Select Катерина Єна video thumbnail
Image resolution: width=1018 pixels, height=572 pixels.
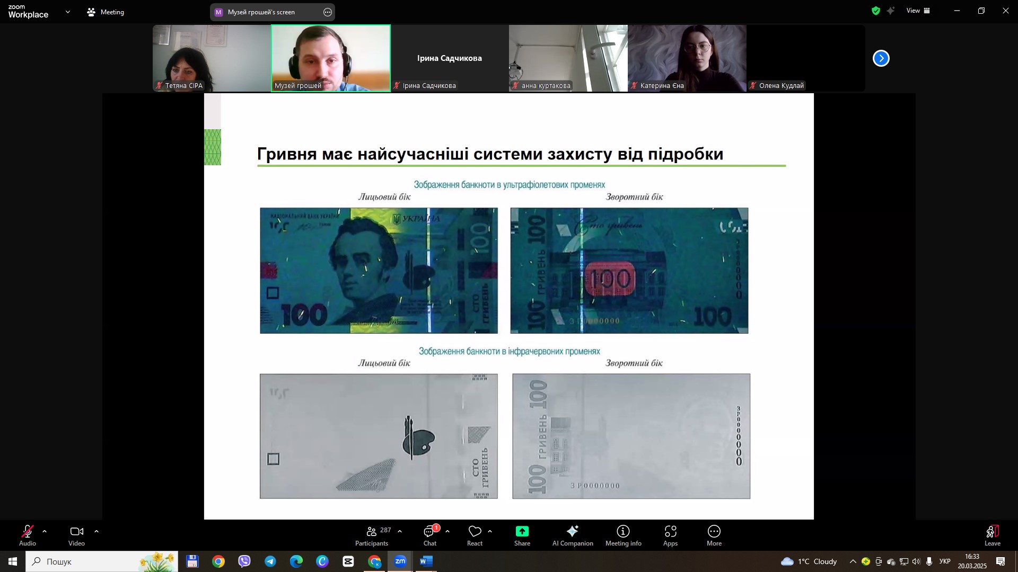687,58
